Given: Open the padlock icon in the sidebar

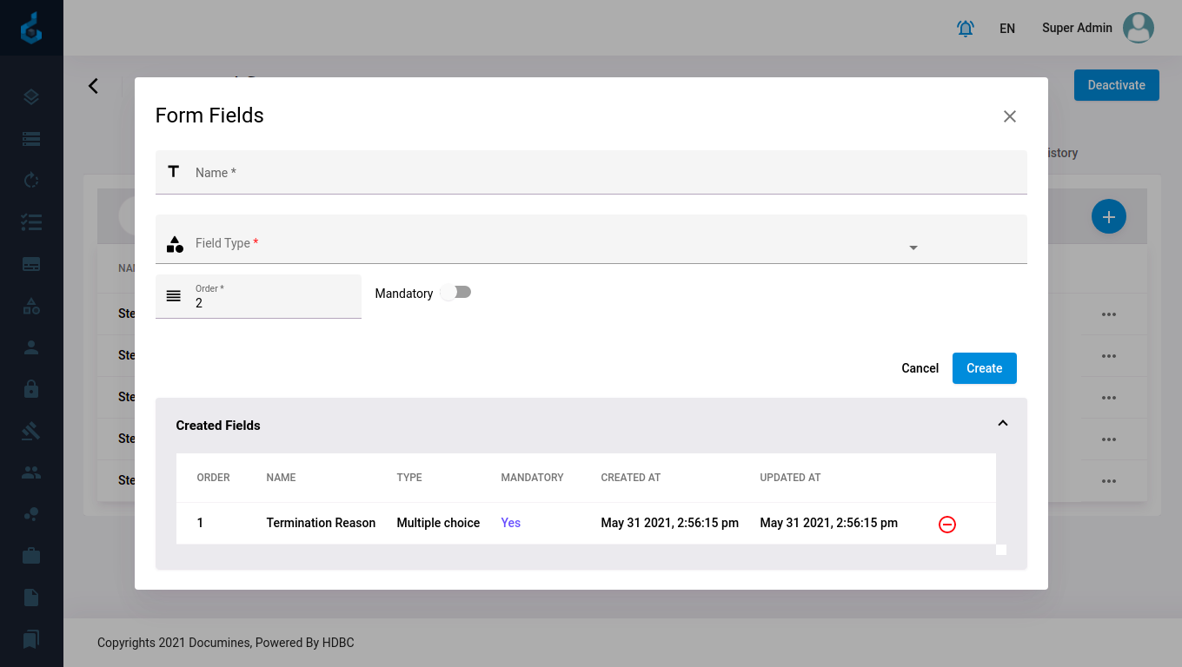Looking at the screenshot, I should pyautogui.click(x=31, y=389).
